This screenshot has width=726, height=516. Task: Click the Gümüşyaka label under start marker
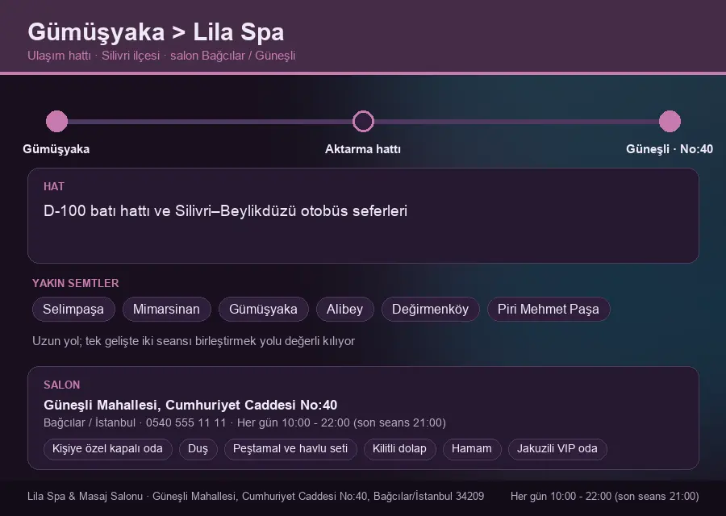tap(56, 149)
